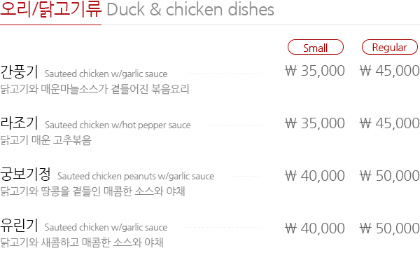Click the 닭고기와 땅콩을 곁들인 description line

click(x=92, y=191)
